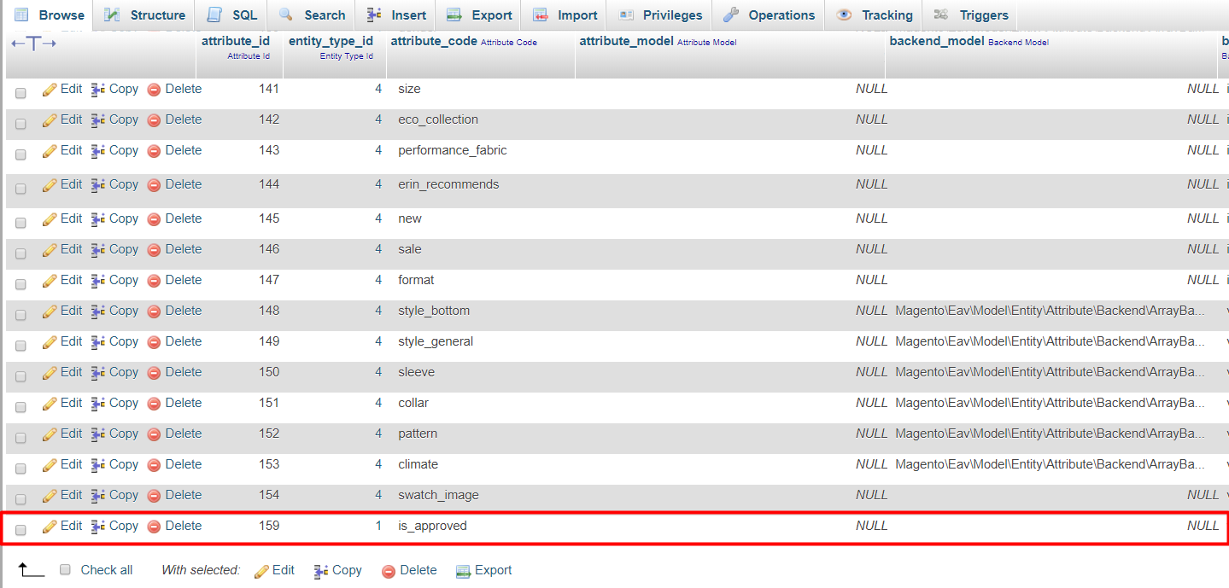Viewport: 1229px width, 588px height.
Task: Click the performance_fabric attribute_code cell
Action: click(453, 150)
